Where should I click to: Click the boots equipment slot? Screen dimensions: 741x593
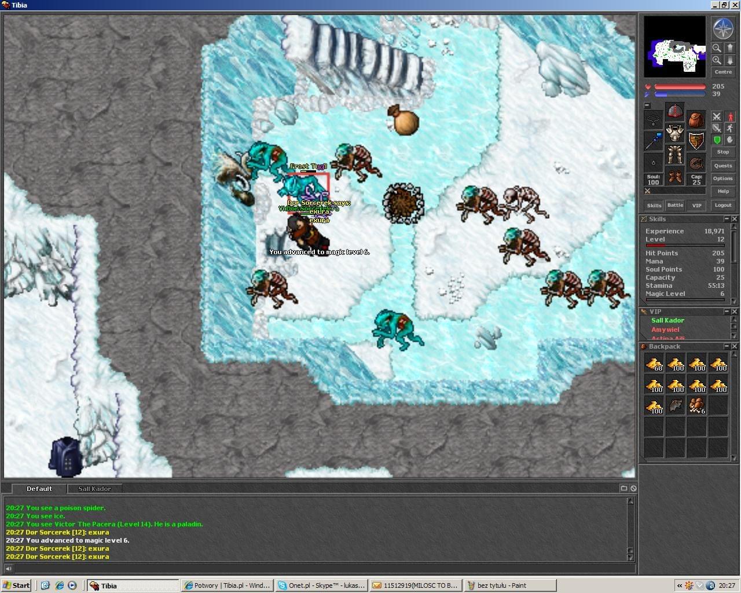pyautogui.click(x=674, y=175)
